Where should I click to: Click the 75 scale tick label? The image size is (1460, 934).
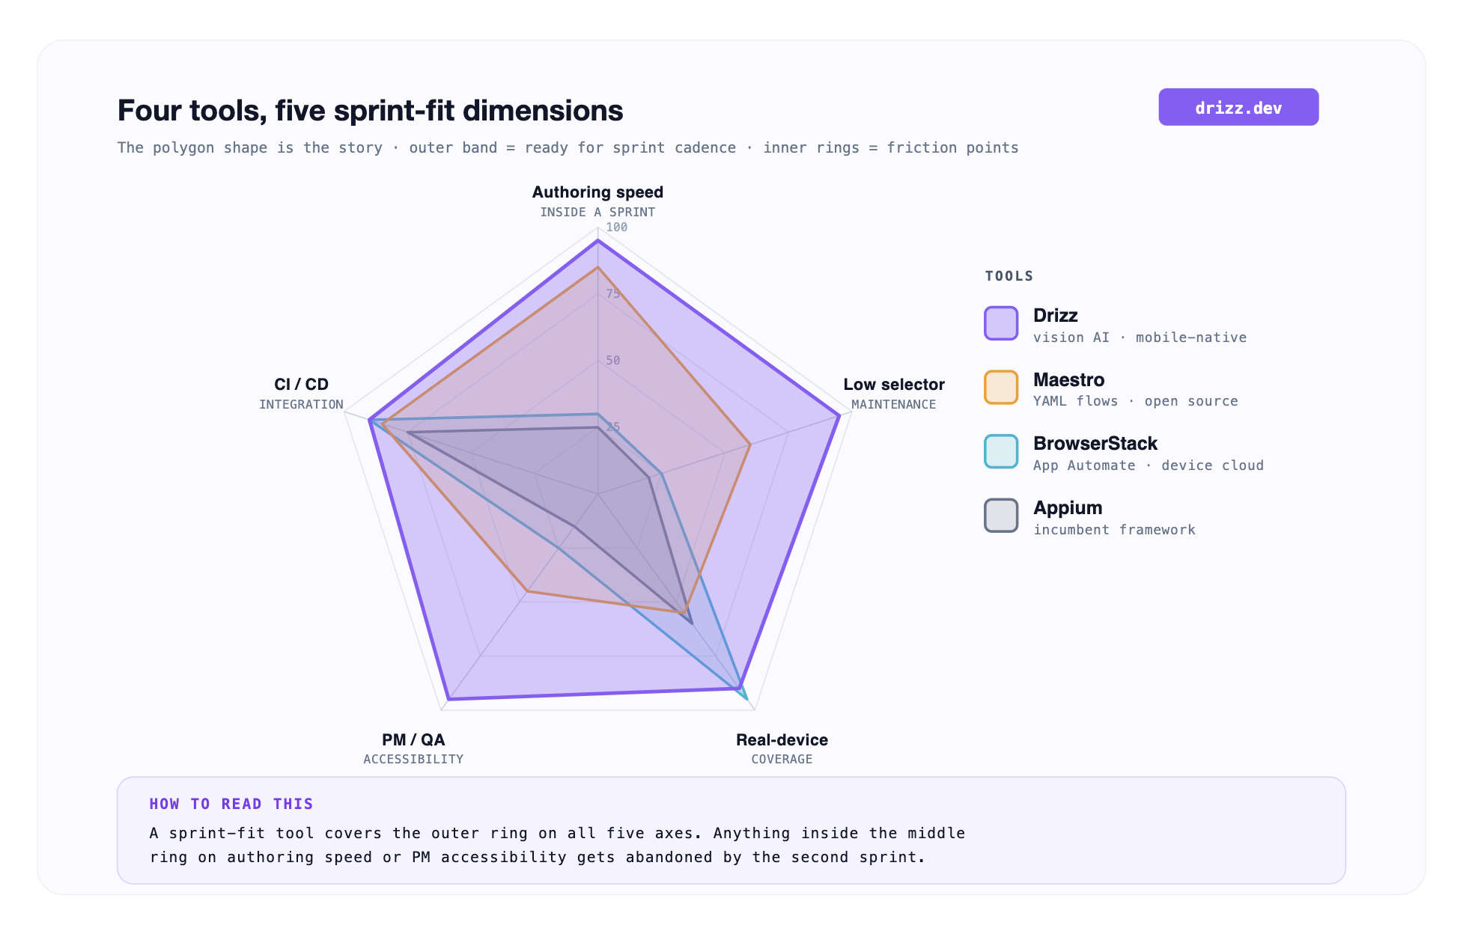click(x=613, y=294)
